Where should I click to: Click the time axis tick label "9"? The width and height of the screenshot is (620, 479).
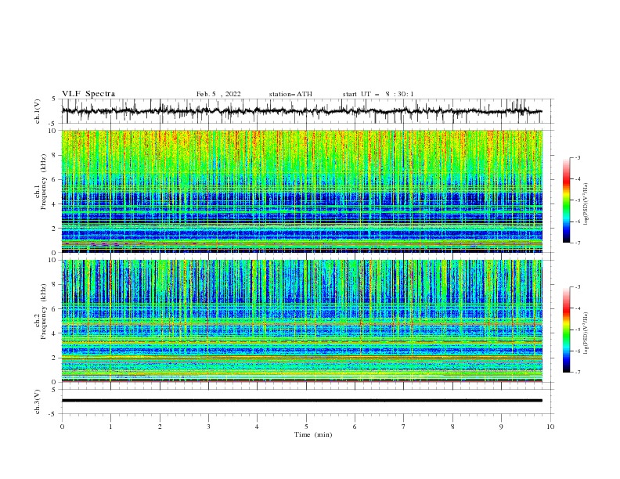point(501,427)
